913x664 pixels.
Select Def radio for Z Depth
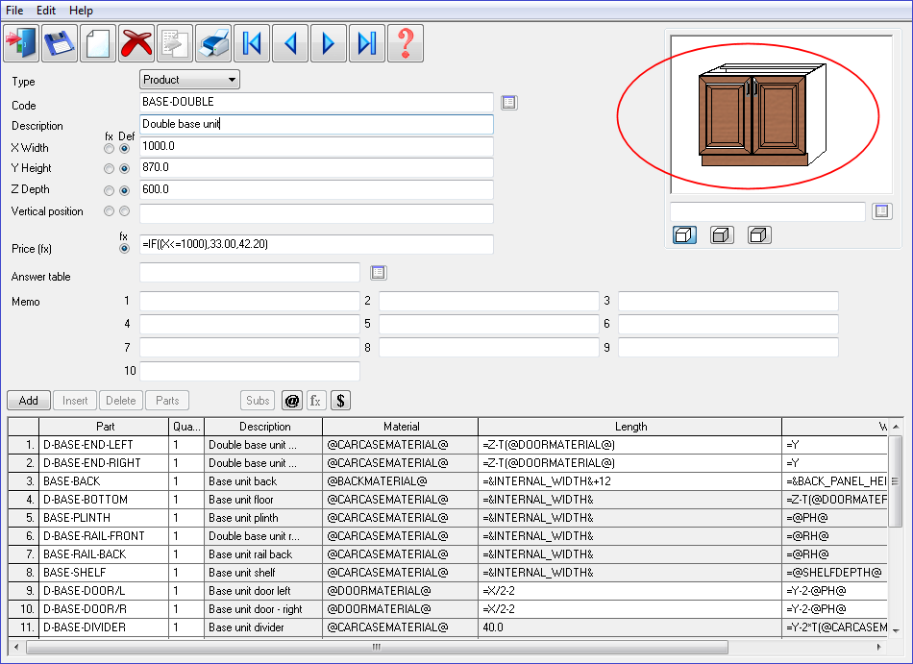point(124,190)
